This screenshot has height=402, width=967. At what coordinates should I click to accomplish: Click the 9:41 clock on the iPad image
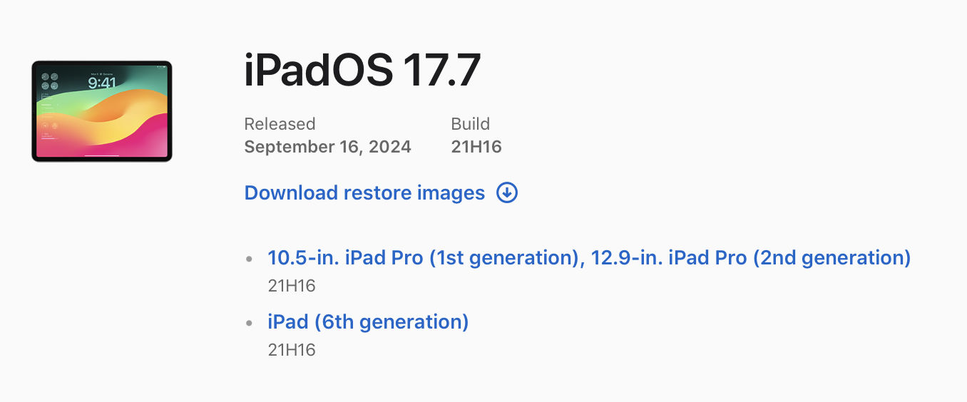click(102, 83)
